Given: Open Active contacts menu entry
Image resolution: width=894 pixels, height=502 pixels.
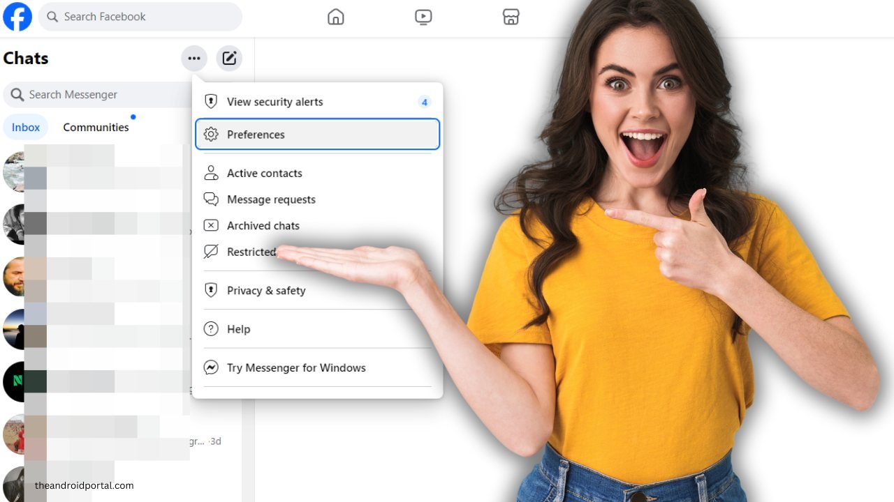Looking at the screenshot, I should point(318,173).
